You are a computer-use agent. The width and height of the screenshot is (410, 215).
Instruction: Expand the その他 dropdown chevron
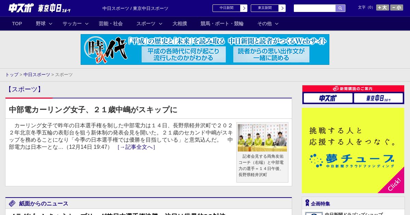coord(277,24)
